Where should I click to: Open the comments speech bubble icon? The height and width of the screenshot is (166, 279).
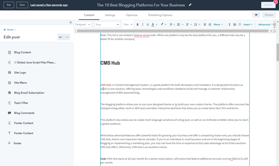(256, 15)
